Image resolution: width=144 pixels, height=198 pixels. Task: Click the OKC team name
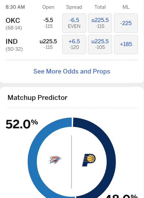pos(13,20)
